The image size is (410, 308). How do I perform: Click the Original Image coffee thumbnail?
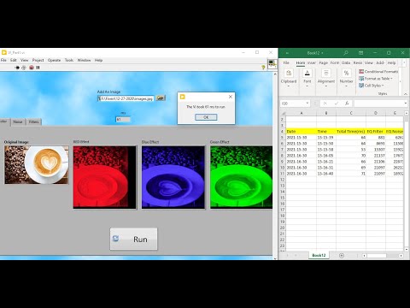click(37, 165)
